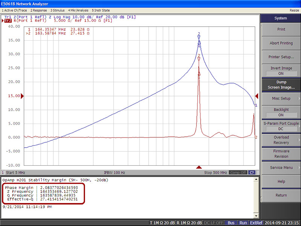This screenshot has width=301, height=226.
Task: Toggle the Run status indicator
Action: [x=243, y=223]
